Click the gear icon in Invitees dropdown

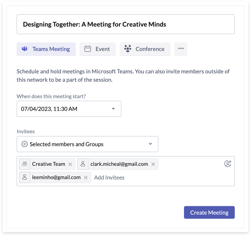click(x=24, y=144)
